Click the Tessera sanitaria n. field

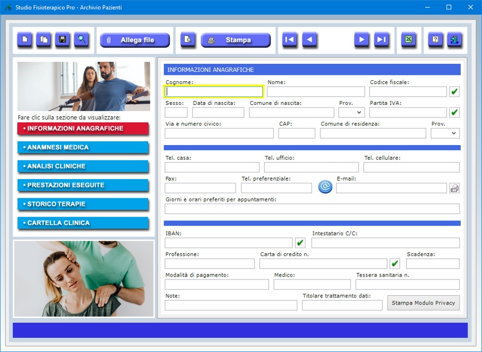408,284
